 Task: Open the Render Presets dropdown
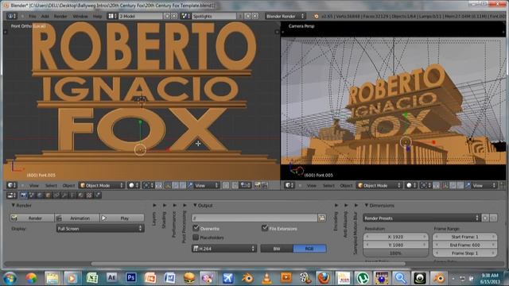point(421,218)
